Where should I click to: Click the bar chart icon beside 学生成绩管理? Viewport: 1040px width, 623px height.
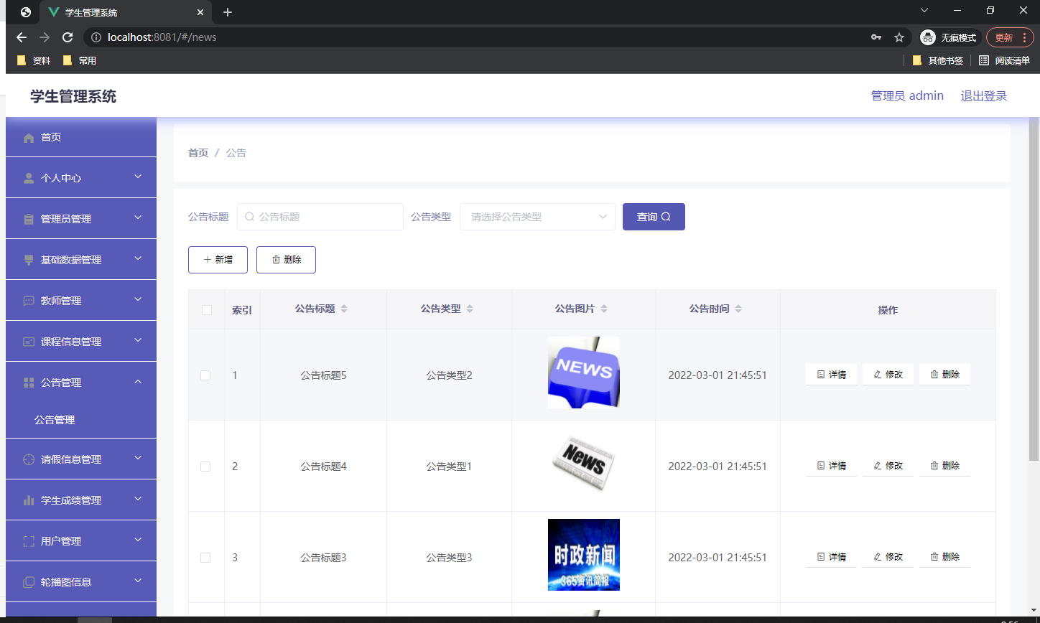[x=29, y=500]
